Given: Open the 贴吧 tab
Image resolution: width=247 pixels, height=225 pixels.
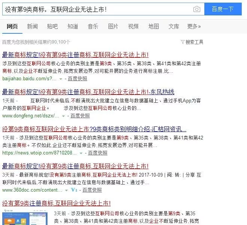Looking at the screenshot, I should tap(52, 26).
